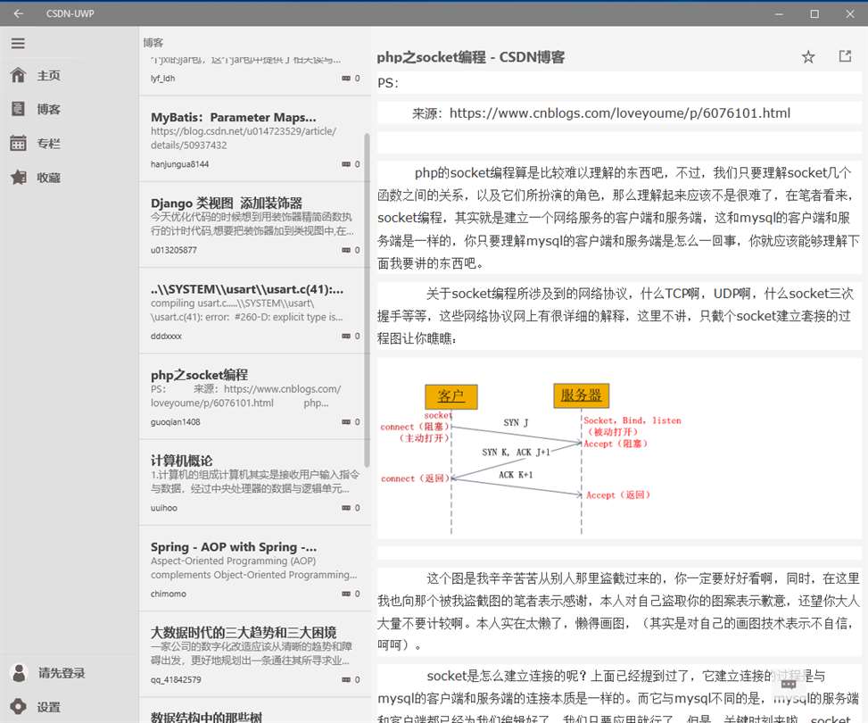This screenshot has height=723, width=868.
Task: Click comment icon on usart.c error post
Action: [346, 336]
